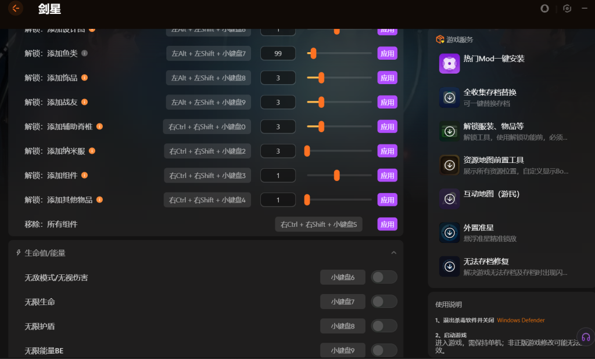Click the info icon next to 添加饰品
Image resolution: width=595 pixels, height=359 pixels.
[x=84, y=78]
